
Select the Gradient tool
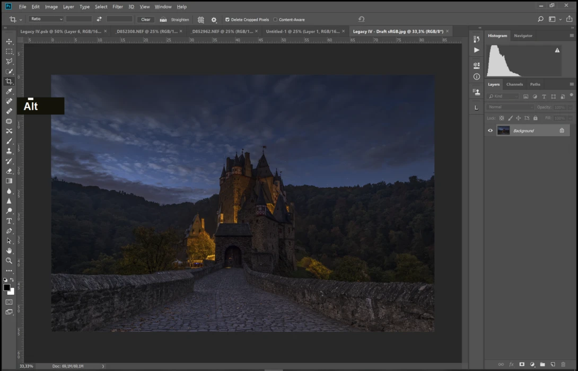point(9,181)
